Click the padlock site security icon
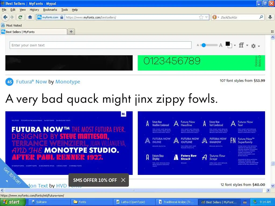 (62, 17)
